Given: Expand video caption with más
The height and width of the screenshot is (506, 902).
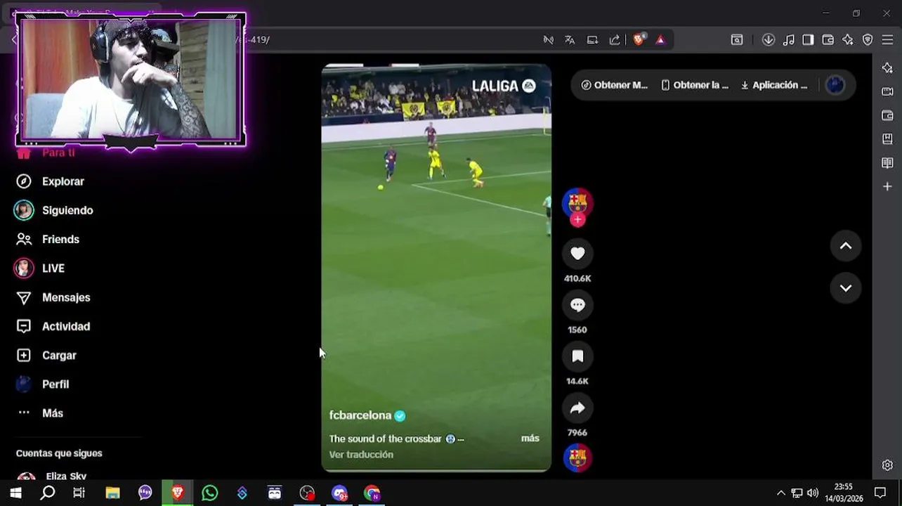Looking at the screenshot, I should (x=530, y=439).
